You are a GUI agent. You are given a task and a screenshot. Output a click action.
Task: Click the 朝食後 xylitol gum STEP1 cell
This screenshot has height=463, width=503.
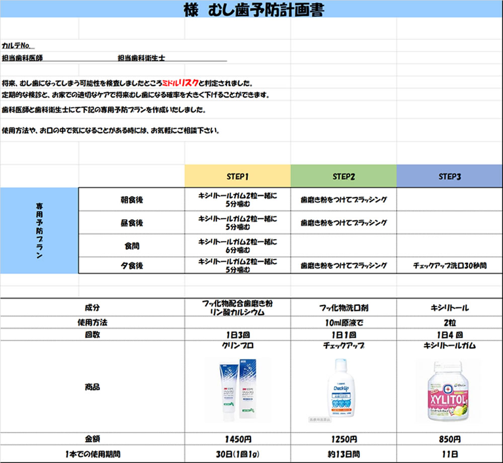(x=238, y=200)
